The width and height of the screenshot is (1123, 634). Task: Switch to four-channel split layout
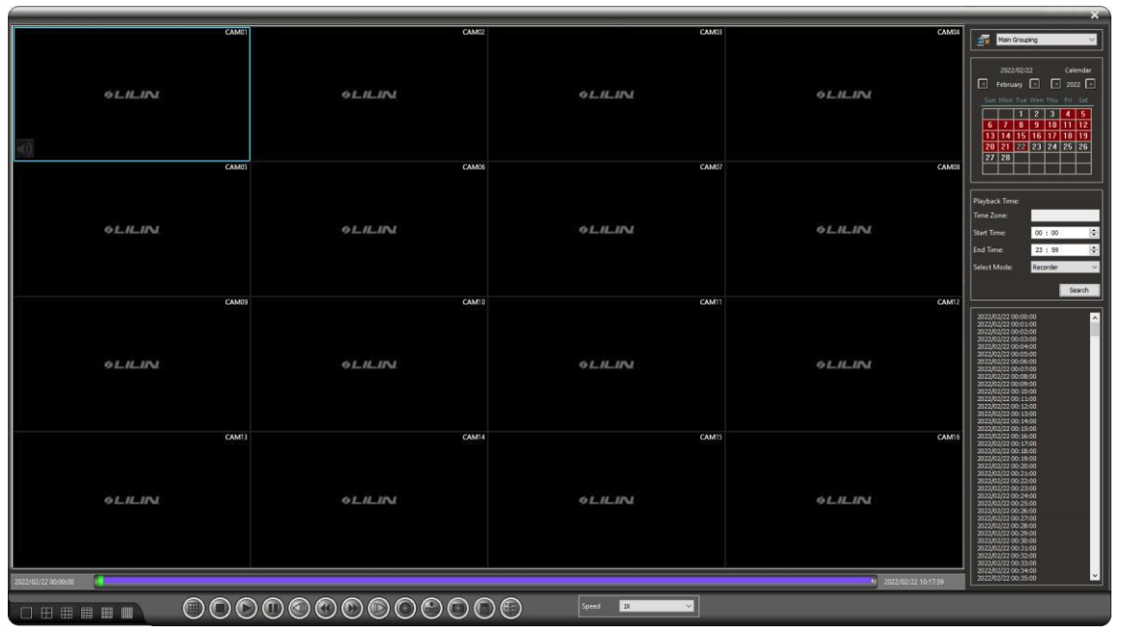pyautogui.click(x=46, y=613)
